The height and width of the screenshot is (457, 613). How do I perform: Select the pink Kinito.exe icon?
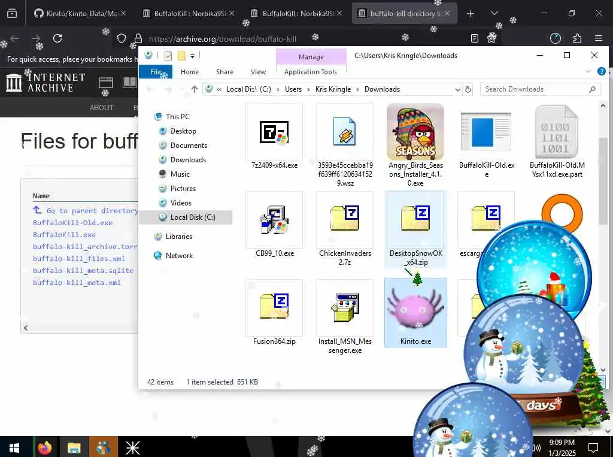click(415, 308)
